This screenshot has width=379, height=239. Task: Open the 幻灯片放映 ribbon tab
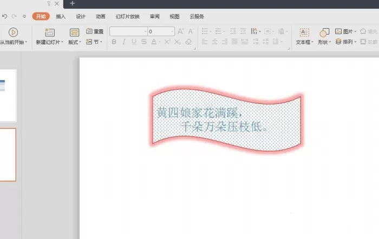(x=128, y=16)
